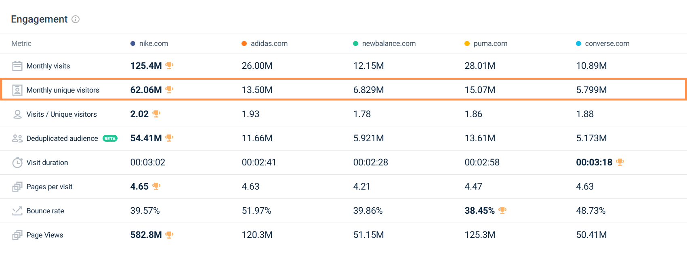Click converse.com blue color dot
687x258 pixels.
[578, 43]
